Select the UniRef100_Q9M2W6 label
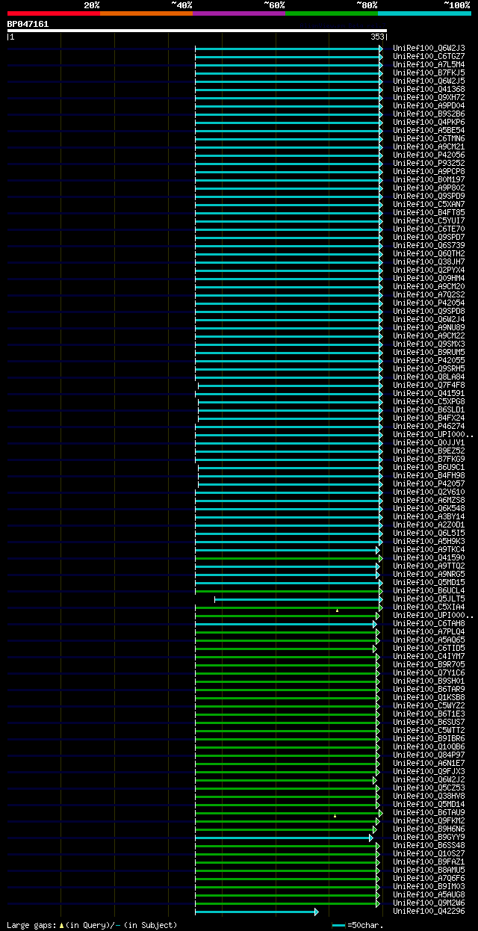This screenshot has height=931, width=478. 429,903
